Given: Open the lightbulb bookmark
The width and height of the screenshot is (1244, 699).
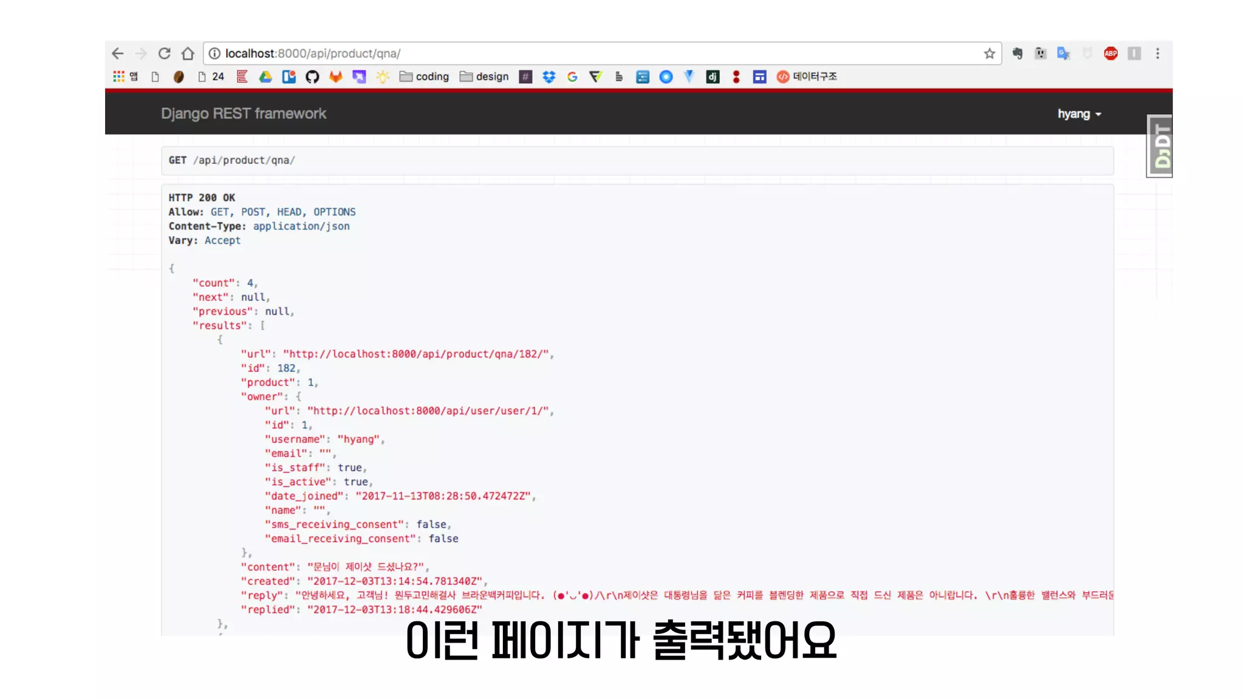Looking at the screenshot, I should pyautogui.click(x=383, y=76).
